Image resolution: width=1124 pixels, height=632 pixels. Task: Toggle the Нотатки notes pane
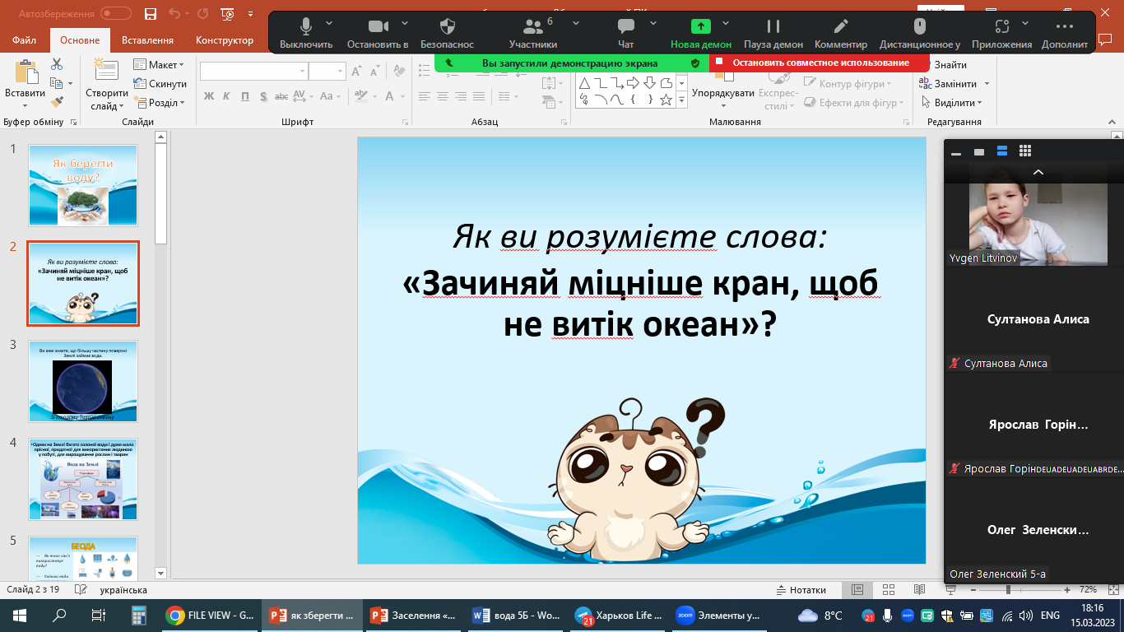[x=801, y=590]
